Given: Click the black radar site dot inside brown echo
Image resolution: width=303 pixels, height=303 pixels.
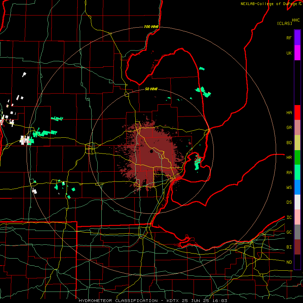Looking at the screenshot, I should click(151, 151).
